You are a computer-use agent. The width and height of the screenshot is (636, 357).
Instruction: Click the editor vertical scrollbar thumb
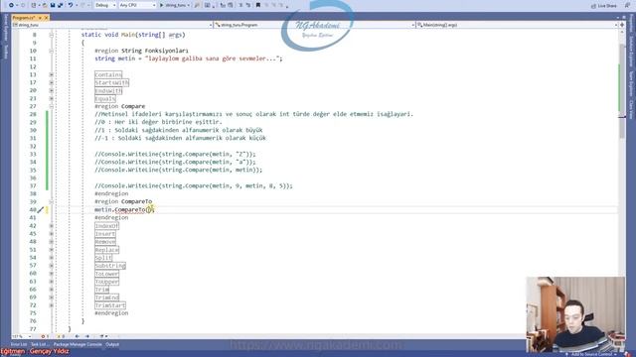[622, 91]
